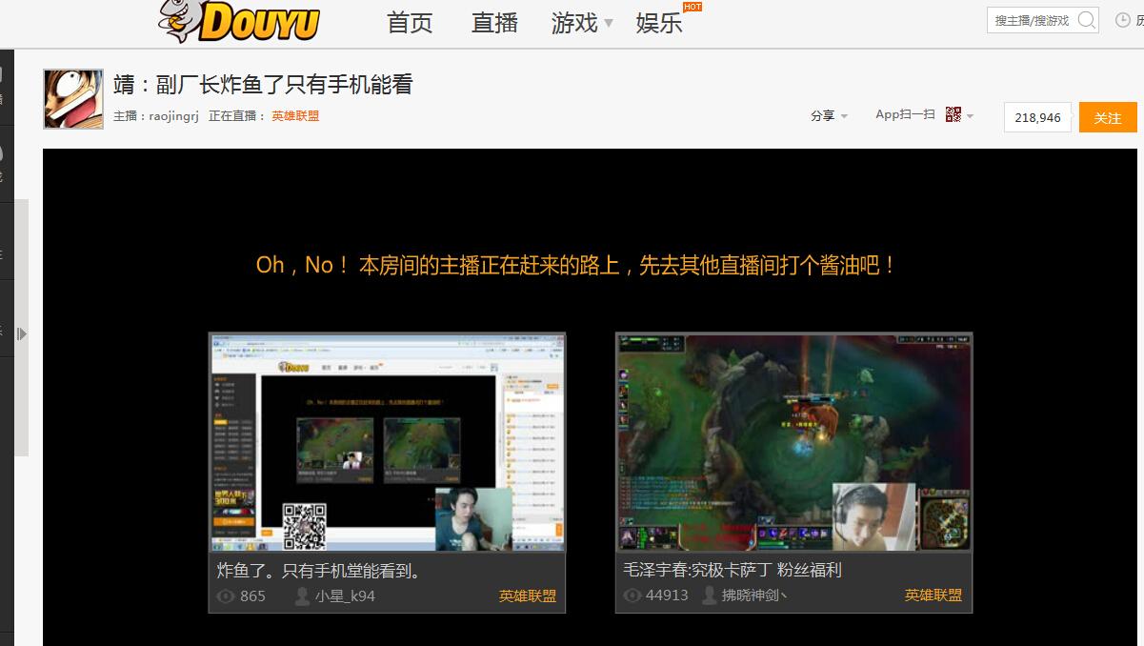Open the history clock icon
1144x646 pixels.
pos(1123,20)
